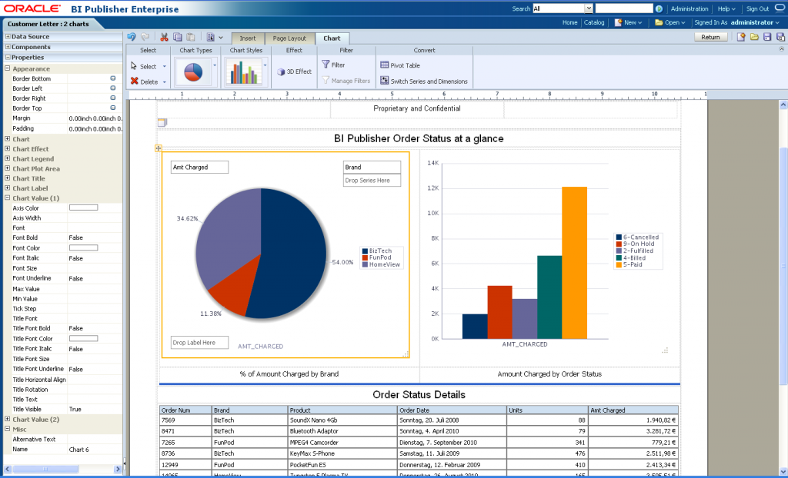Click Switch Series and Dimensions

(423, 81)
